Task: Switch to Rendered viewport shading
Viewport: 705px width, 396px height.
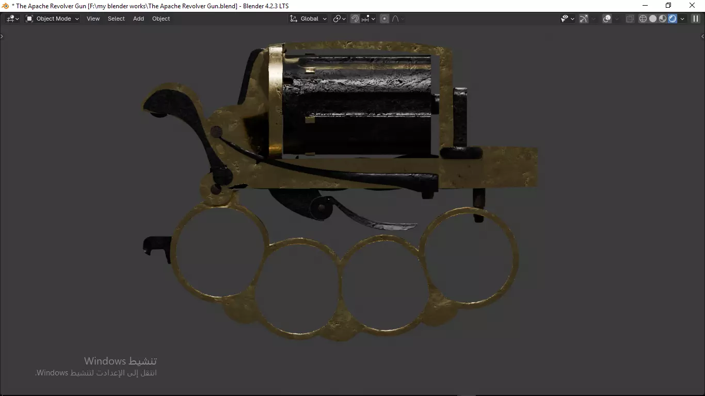Action: point(672,19)
